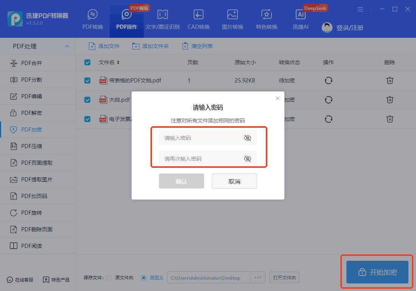Image resolution: width=416 pixels, height=291 pixels.
Task: Open the 图片转换 image conversion tab
Action: (232, 19)
